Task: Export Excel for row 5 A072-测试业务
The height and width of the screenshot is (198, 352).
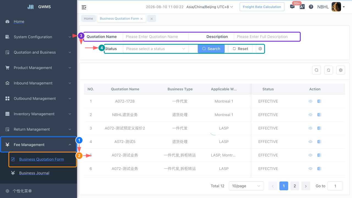Action: 319,155
